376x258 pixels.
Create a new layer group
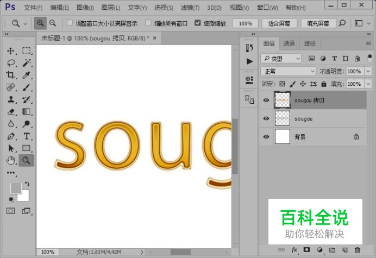332,250
